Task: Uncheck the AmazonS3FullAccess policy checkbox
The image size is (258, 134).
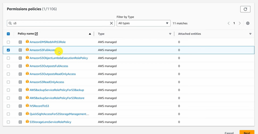Action: [8, 50]
